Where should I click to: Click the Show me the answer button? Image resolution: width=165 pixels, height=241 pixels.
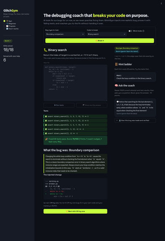[x=92, y=105]
